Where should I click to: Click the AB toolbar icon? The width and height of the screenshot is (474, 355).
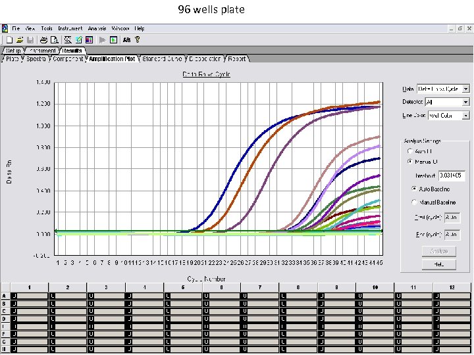pyautogui.click(x=126, y=40)
